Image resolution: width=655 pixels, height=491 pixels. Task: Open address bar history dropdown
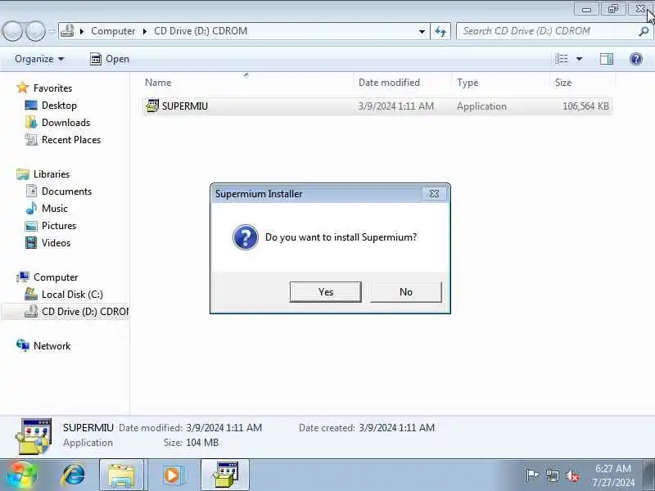click(422, 31)
